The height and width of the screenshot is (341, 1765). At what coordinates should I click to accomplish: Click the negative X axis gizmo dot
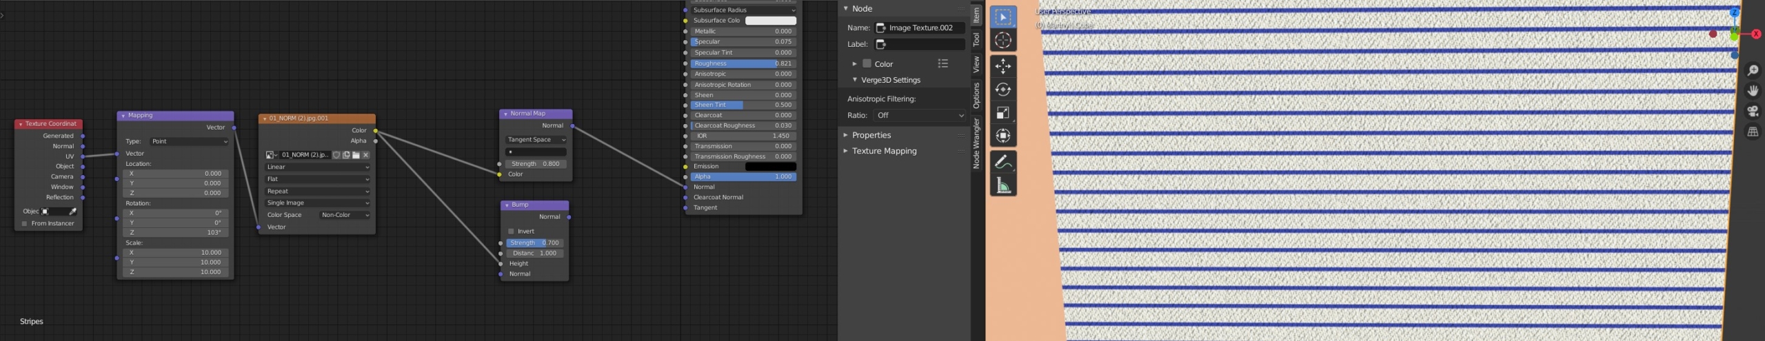1713,34
